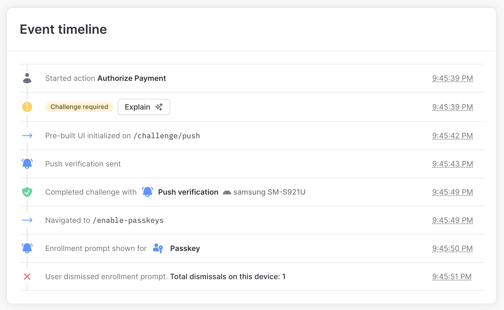Click the Event timeline heading
The width and height of the screenshot is (504, 310).
point(63,29)
